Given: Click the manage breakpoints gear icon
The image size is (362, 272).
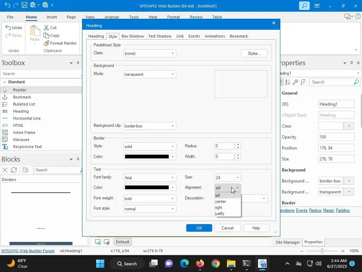Looking at the screenshot, I should (107, 242).
